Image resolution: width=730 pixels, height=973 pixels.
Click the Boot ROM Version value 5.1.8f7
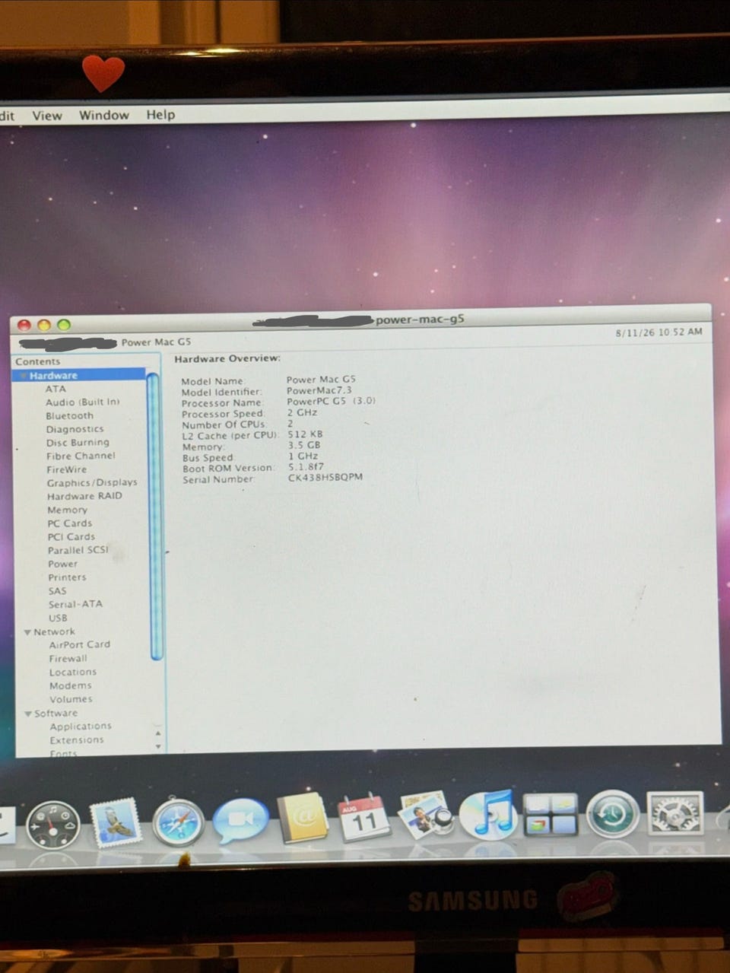pos(306,466)
